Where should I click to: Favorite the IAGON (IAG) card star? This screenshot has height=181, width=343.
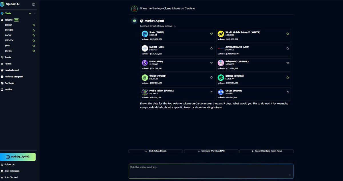(x=212, y=48)
